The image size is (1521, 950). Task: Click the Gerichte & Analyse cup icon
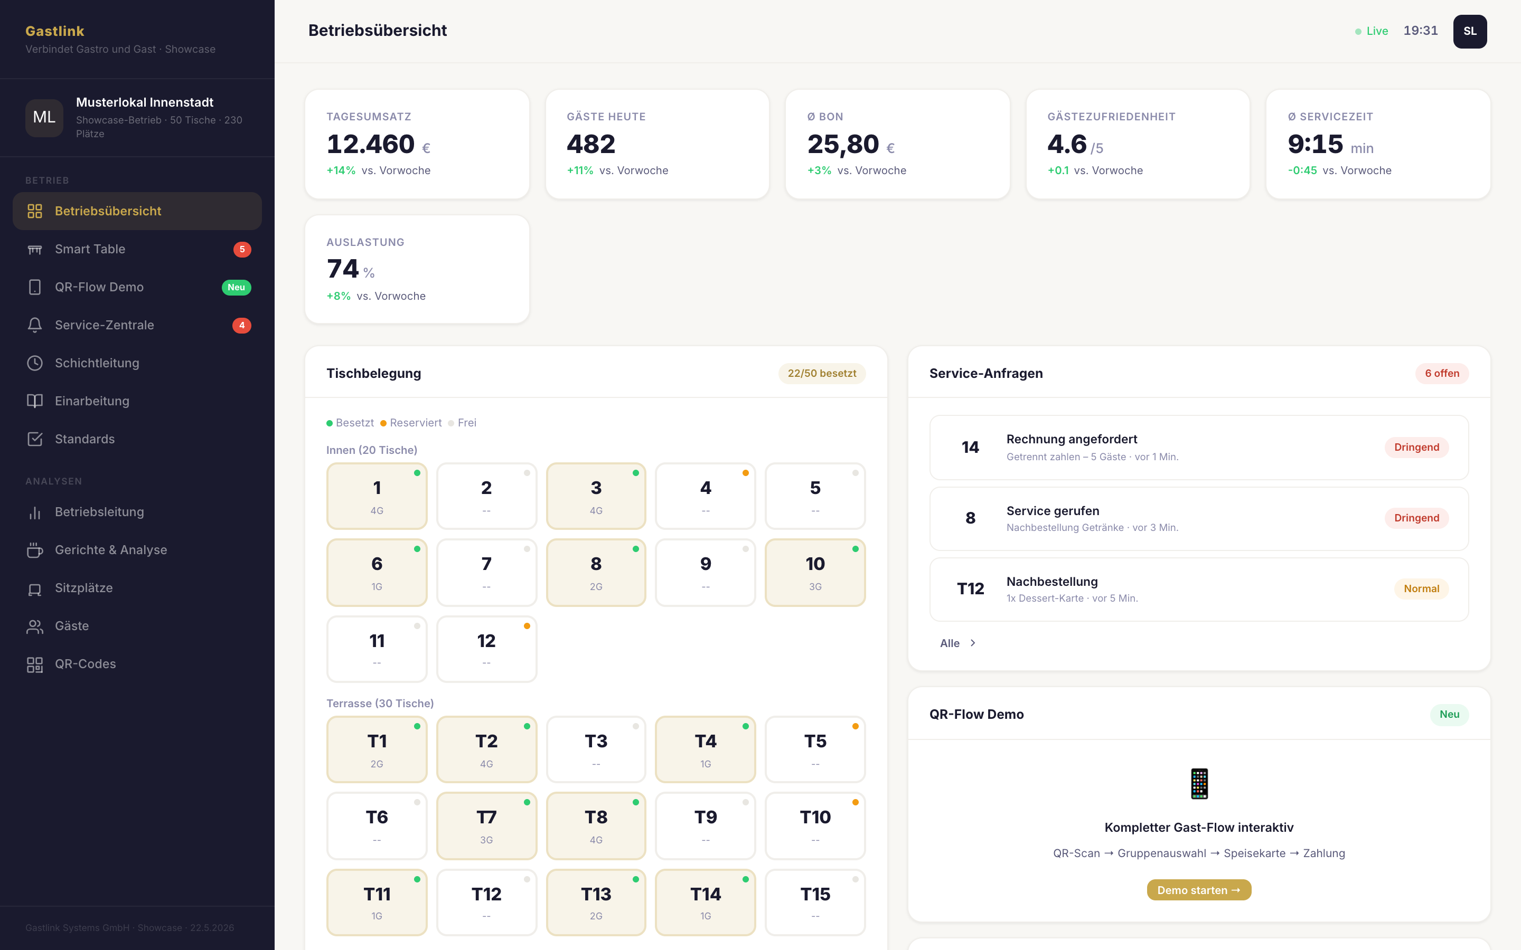coord(34,550)
